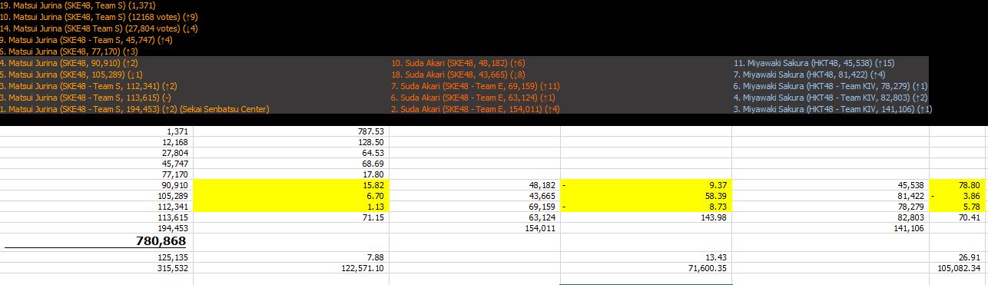Select the cell showing 77,170
This screenshot has height=285, width=988.
pyautogui.click(x=97, y=174)
